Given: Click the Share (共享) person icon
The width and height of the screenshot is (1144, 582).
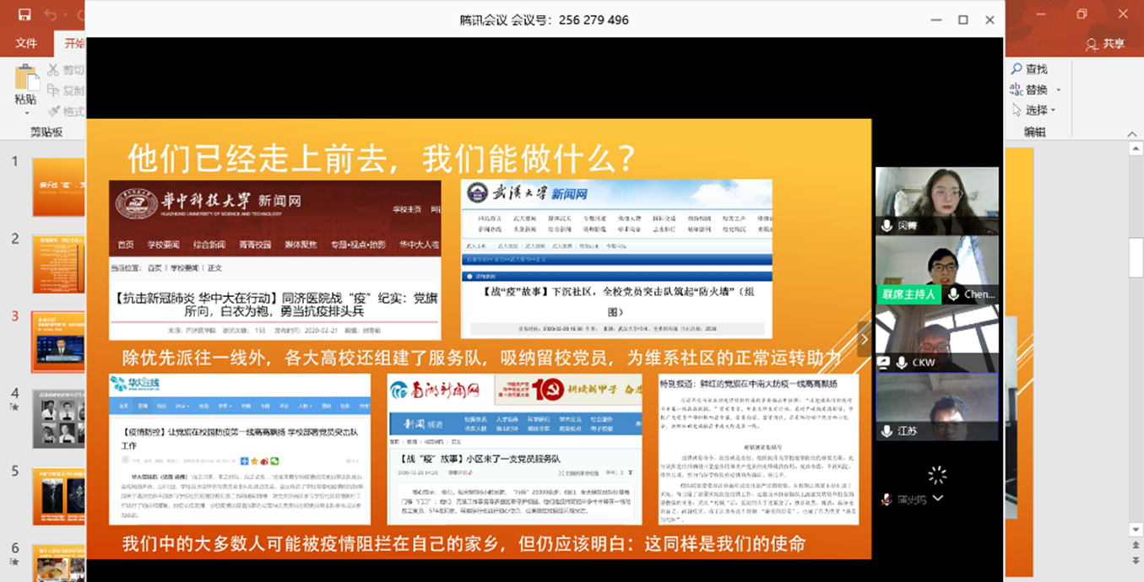Looking at the screenshot, I should click(x=1092, y=44).
